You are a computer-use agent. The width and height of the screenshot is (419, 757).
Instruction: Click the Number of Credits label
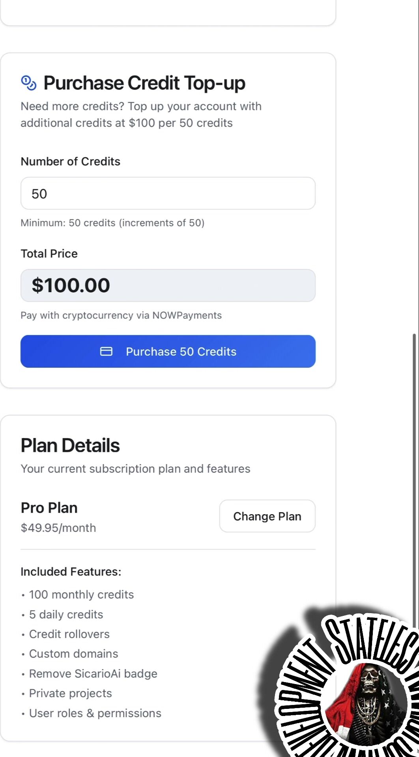70,161
